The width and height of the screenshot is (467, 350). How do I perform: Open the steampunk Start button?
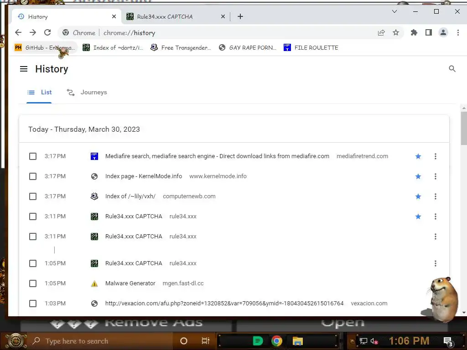(x=16, y=341)
